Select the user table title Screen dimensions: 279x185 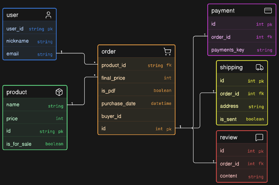point(13,15)
